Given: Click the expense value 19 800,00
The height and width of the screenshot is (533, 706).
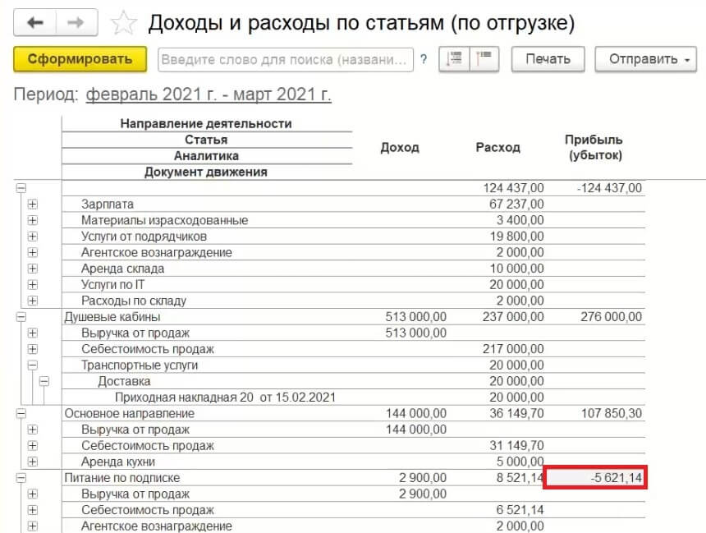Looking at the screenshot, I should 516,237.
